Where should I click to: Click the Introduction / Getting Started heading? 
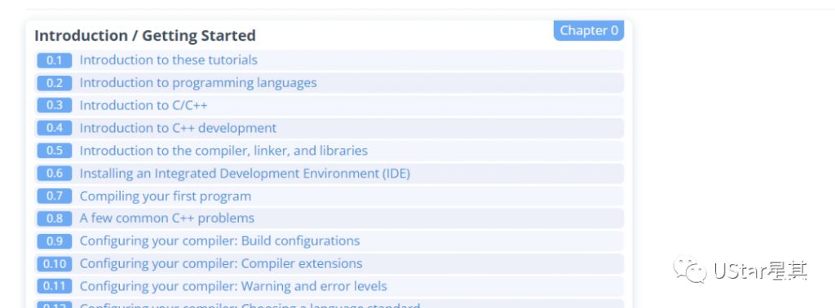point(145,36)
